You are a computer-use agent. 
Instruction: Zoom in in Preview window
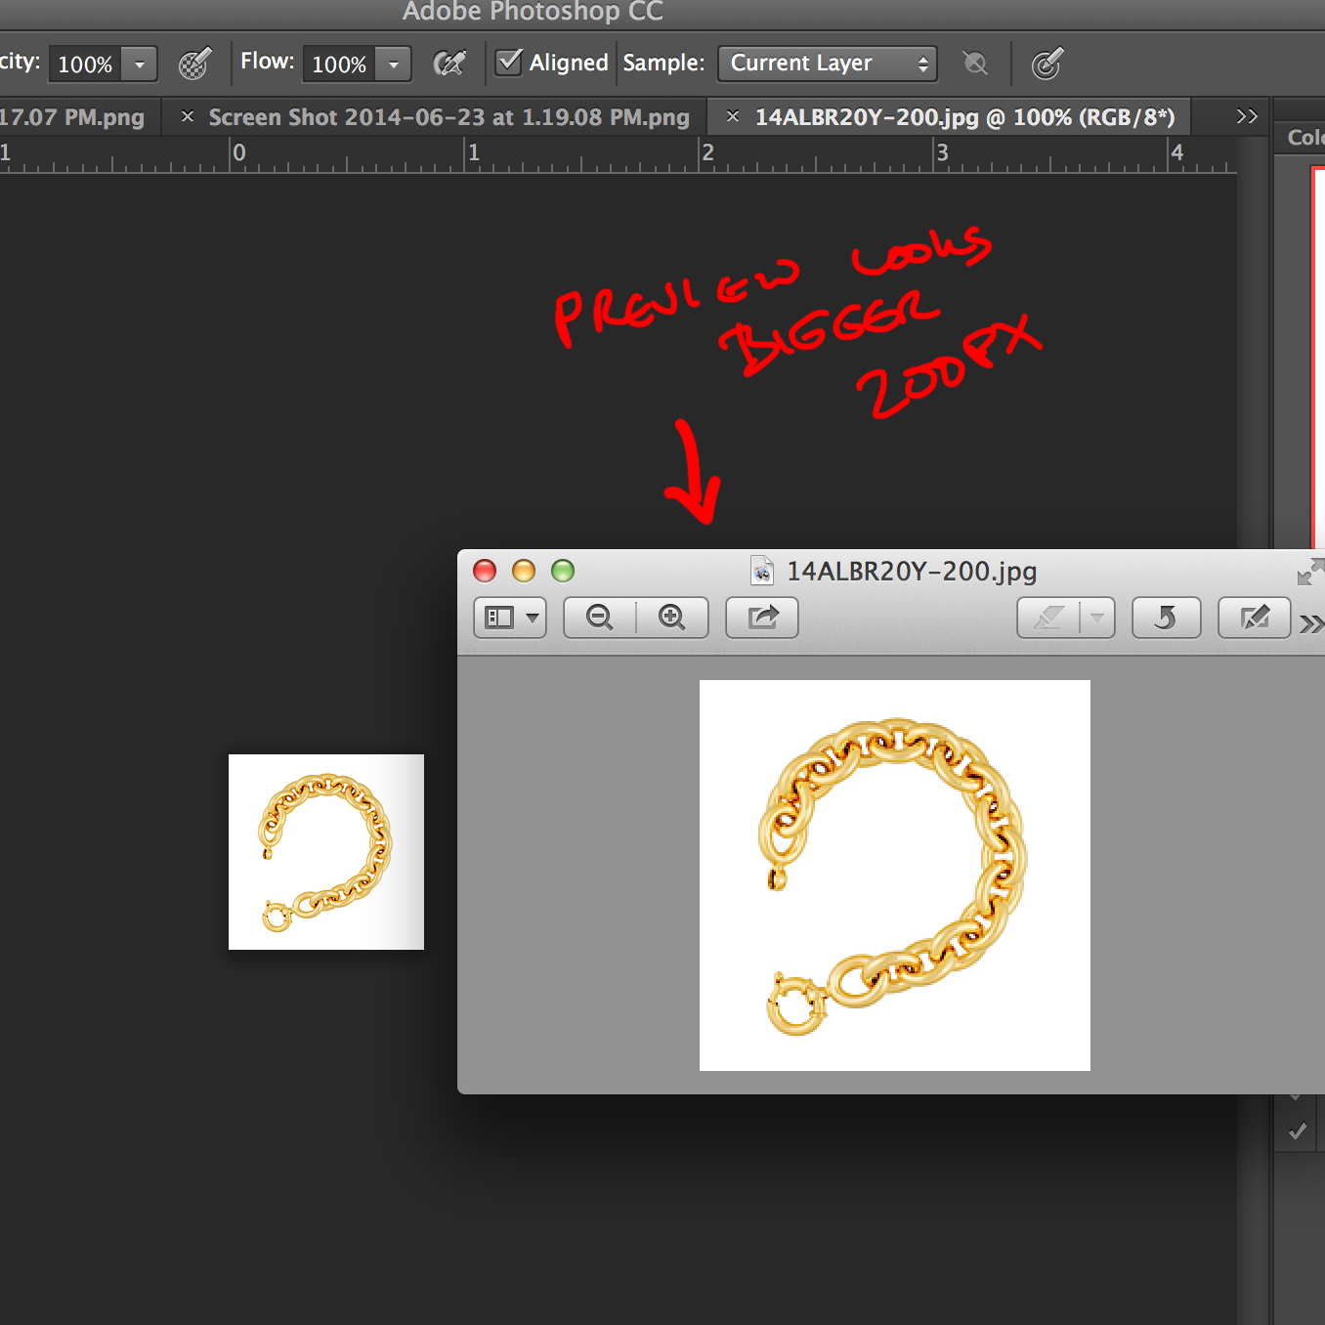(672, 618)
